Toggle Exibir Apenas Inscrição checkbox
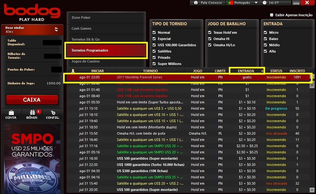Screen dimensions: 316x194 click(x=272, y=15)
